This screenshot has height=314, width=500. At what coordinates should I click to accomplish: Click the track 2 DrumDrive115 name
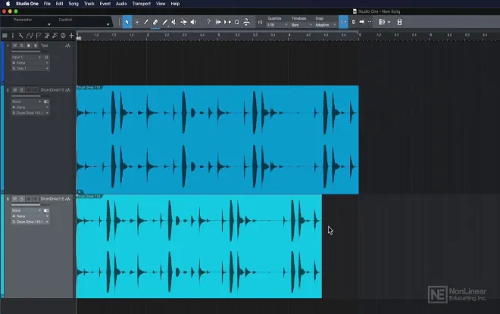pos(52,90)
